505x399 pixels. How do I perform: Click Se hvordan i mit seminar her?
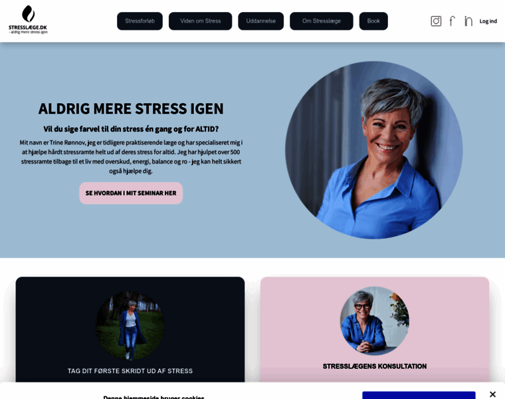[x=131, y=193]
